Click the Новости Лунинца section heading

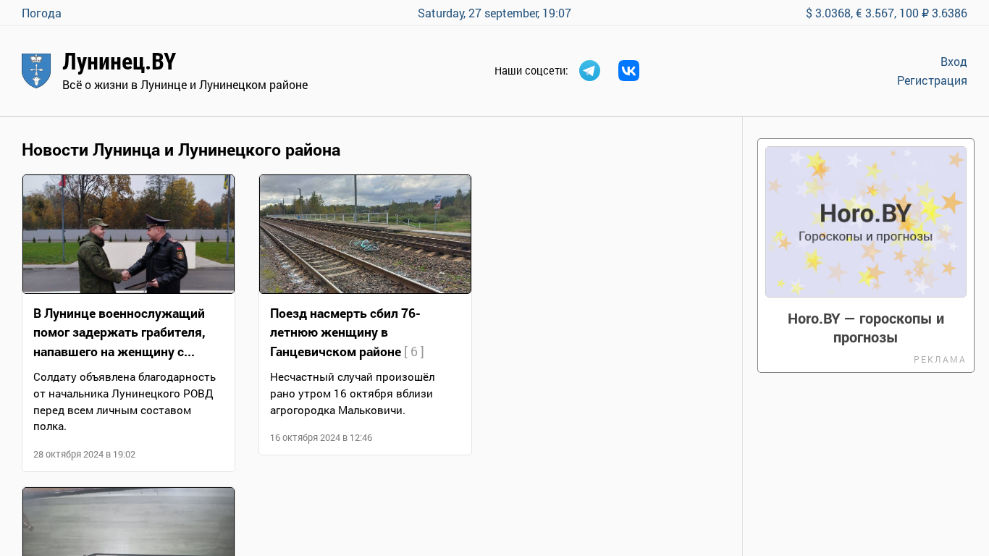(x=181, y=150)
